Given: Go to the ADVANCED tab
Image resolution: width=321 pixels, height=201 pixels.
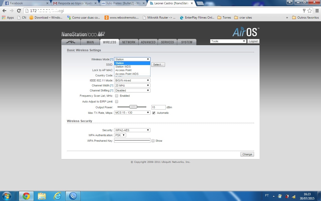Looking at the screenshot, I should (x=148, y=42).
